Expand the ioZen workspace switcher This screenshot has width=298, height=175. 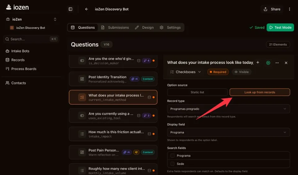55,19
